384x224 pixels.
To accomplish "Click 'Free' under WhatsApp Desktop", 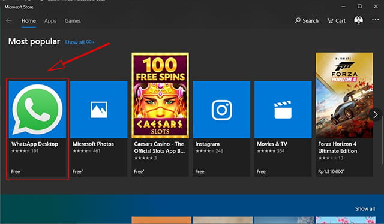I will click(x=16, y=172).
